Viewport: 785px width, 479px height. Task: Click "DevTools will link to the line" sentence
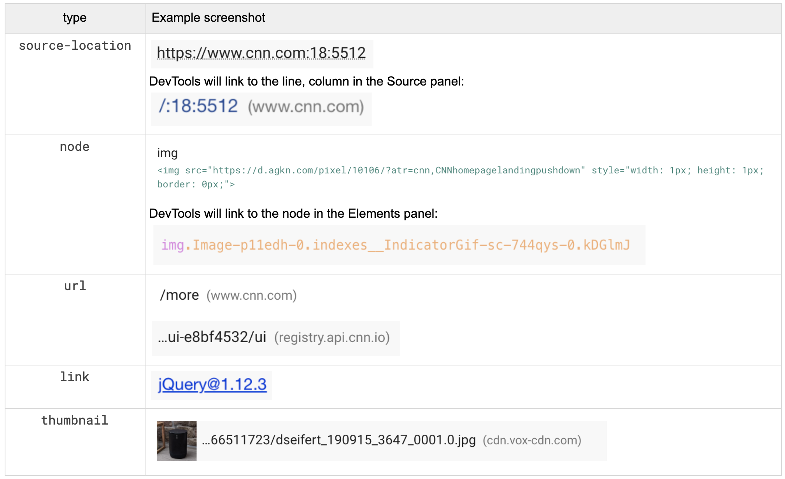pyautogui.click(x=307, y=81)
